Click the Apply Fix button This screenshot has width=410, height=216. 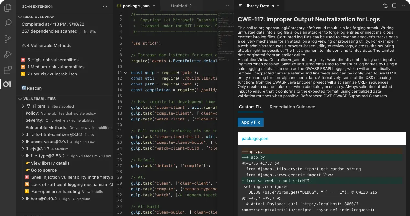(x=251, y=122)
